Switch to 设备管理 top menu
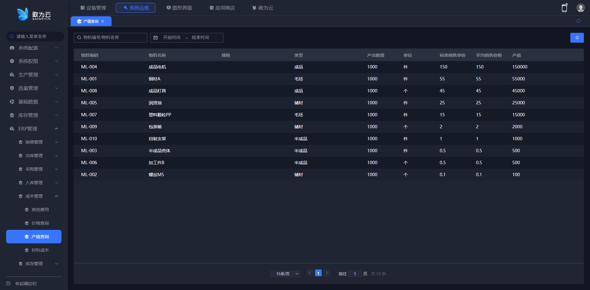The height and width of the screenshot is (290, 590). [x=93, y=8]
